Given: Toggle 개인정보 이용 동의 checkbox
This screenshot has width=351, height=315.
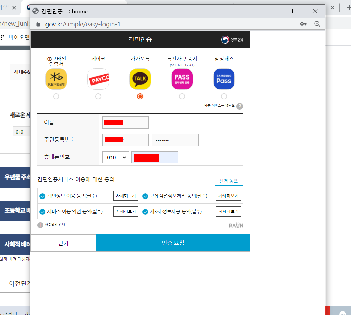Looking at the screenshot, I should pos(42,196).
